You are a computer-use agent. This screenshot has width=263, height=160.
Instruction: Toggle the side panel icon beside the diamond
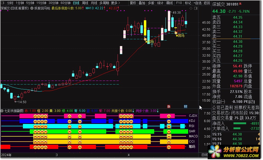pos(196,8)
